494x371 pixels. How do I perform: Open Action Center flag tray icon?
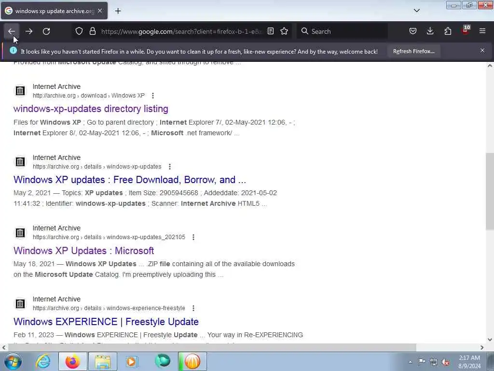422,362
